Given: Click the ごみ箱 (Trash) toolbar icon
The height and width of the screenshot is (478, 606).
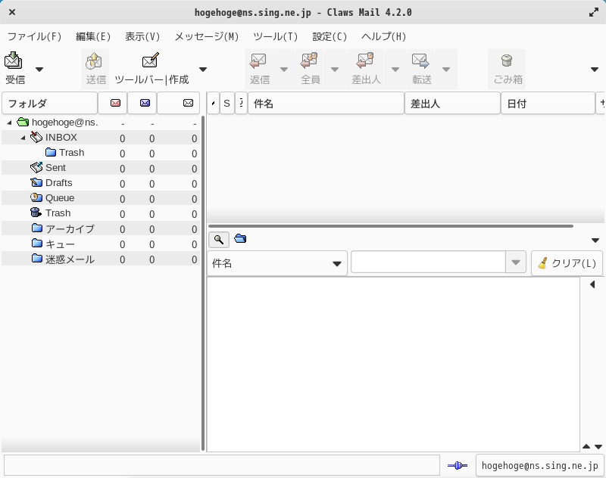Looking at the screenshot, I should point(508,69).
